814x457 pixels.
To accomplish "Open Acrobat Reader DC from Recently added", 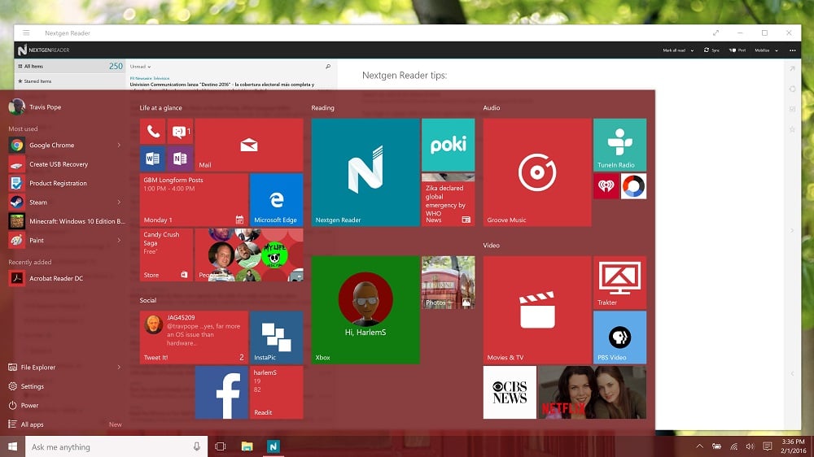I will (x=65, y=278).
